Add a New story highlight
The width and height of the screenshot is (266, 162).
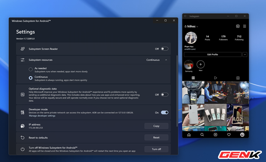click(x=200, y=64)
